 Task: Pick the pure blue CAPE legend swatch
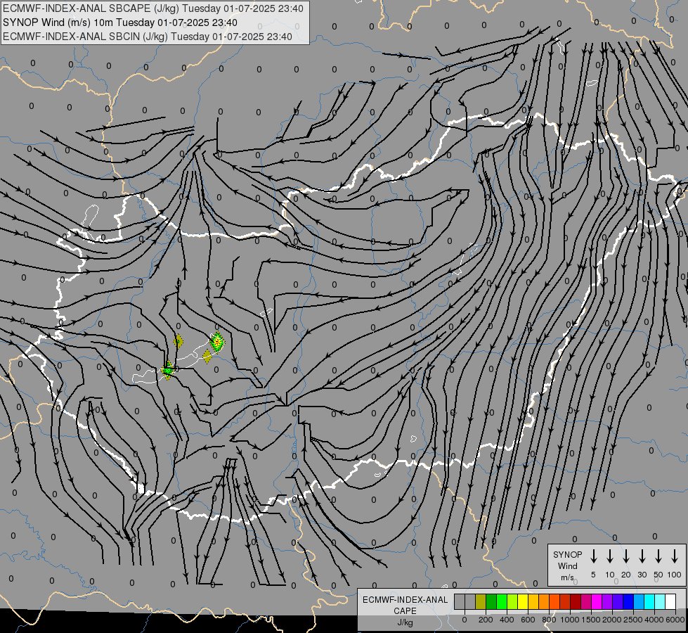point(628,602)
